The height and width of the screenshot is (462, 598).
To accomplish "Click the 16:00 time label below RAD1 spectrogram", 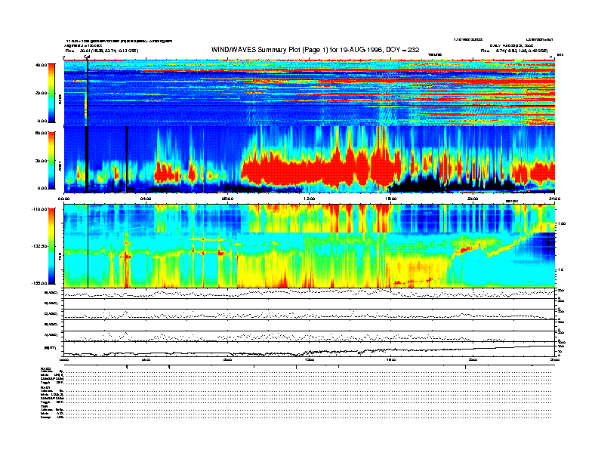I will tap(391, 199).
